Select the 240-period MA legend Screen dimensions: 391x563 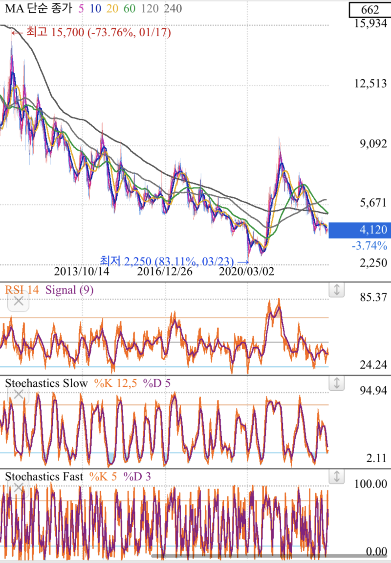point(173,8)
